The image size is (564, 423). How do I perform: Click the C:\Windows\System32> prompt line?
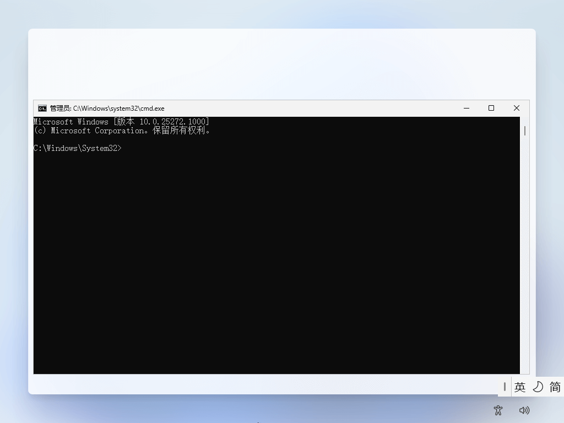point(78,148)
